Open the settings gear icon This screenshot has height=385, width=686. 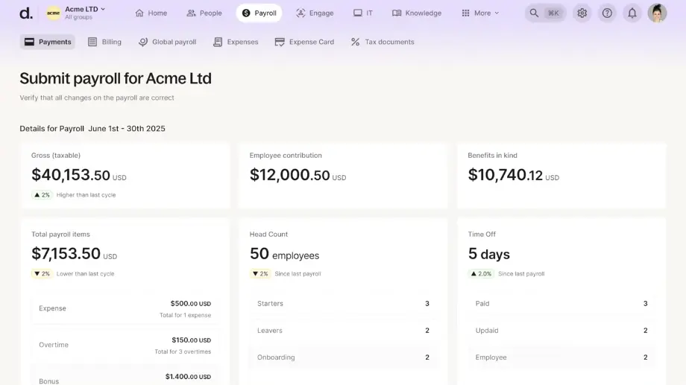582,13
